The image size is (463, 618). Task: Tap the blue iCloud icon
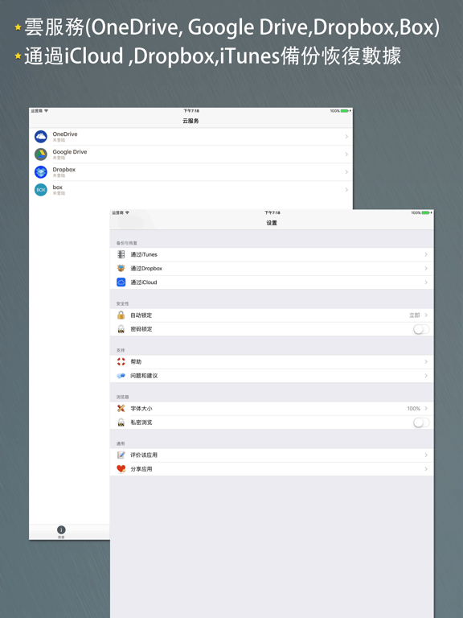click(121, 282)
